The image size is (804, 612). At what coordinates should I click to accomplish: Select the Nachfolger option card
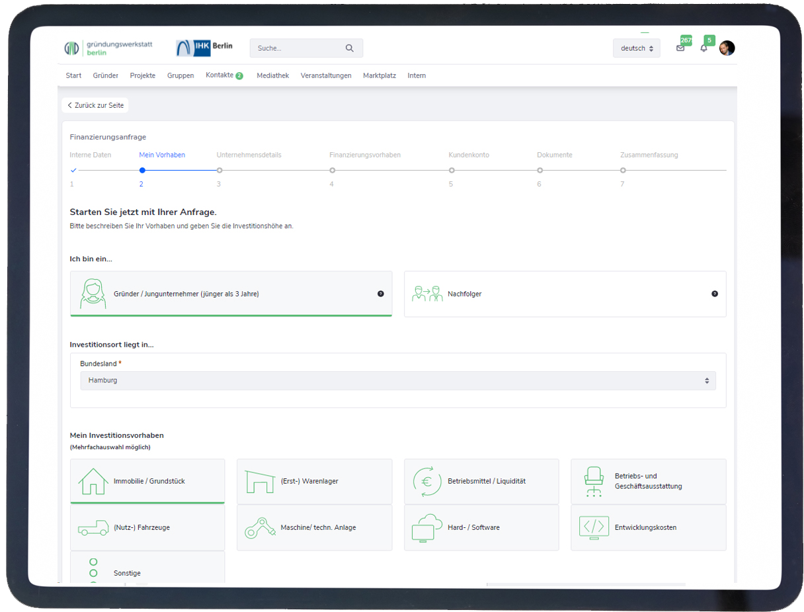coord(565,294)
